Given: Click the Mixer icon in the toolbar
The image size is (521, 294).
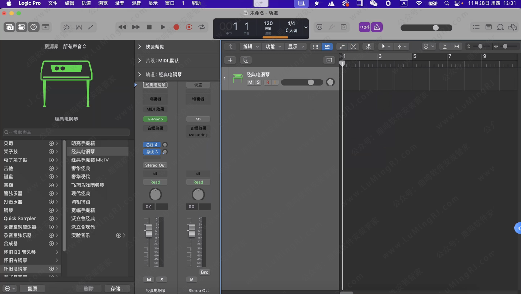Looking at the screenshot, I should click(x=79, y=27).
